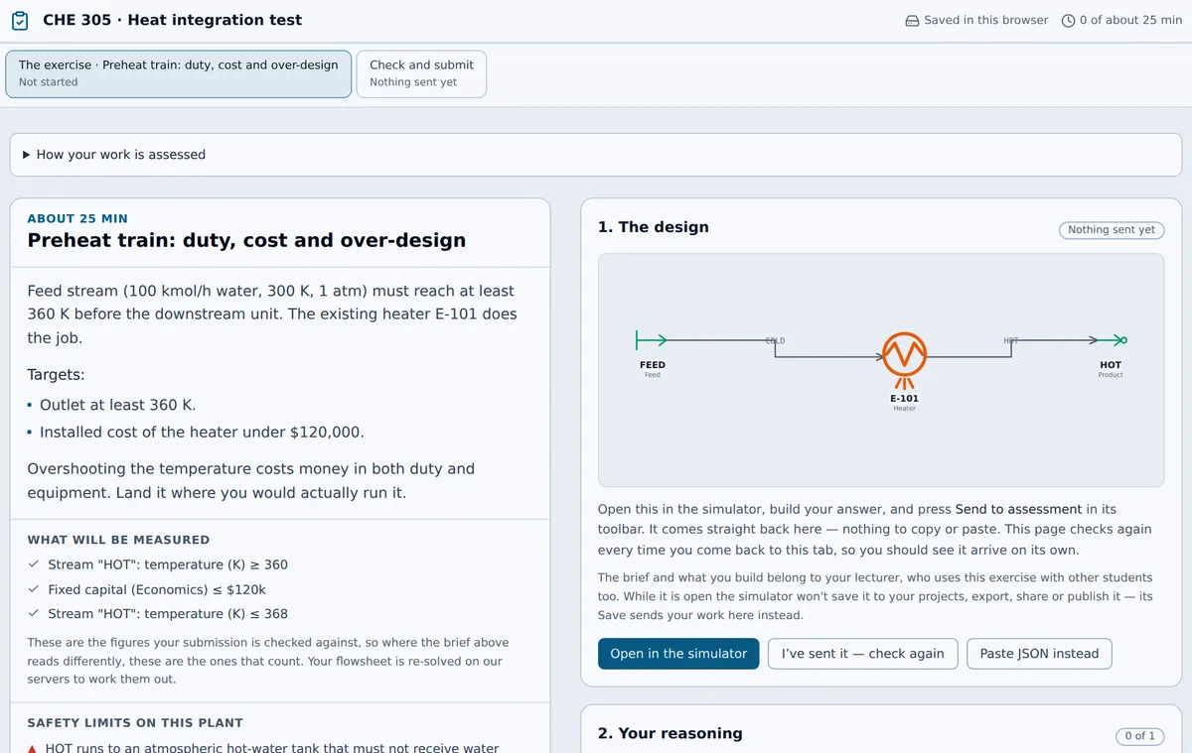The image size is (1192, 753).
Task: Click the CHE 305 · Heat integration test title
Action: pyautogui.click(x=173, y=20)
